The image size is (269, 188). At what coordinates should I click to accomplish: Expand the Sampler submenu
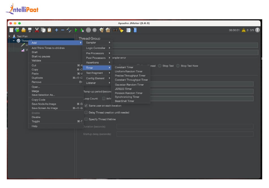tap(97, 42)
